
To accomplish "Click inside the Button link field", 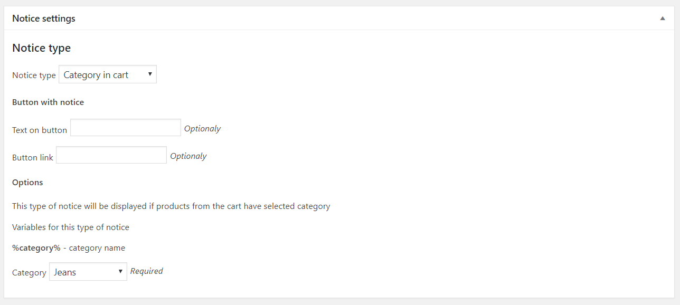I will [x=111, y=155].
